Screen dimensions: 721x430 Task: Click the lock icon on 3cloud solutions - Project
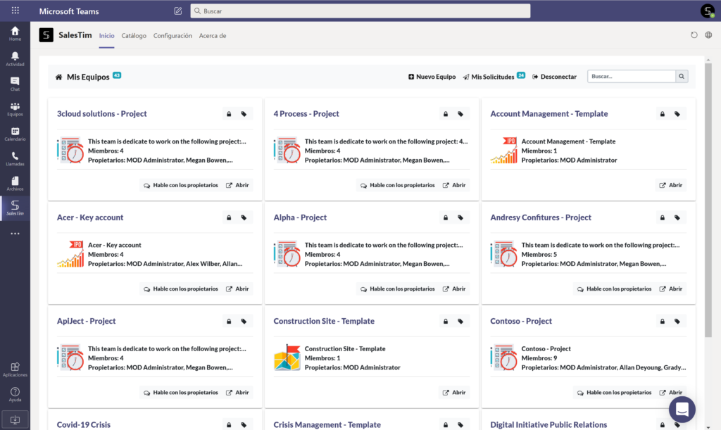click(x=229, y=114)
